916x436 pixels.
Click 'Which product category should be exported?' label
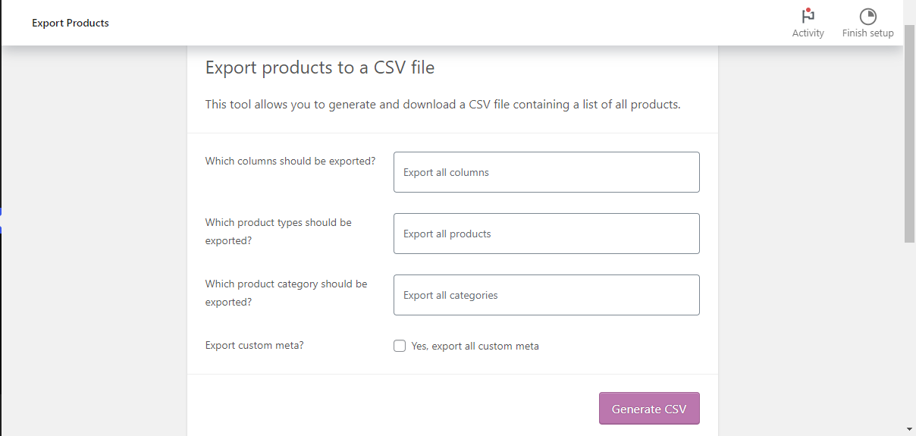[x=286, y=293]
